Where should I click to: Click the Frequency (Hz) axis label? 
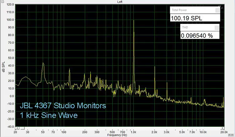pos(117,135)
